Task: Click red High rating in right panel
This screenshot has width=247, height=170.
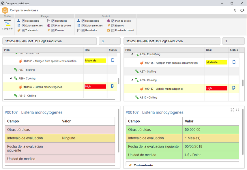Action: pos(216,88)
